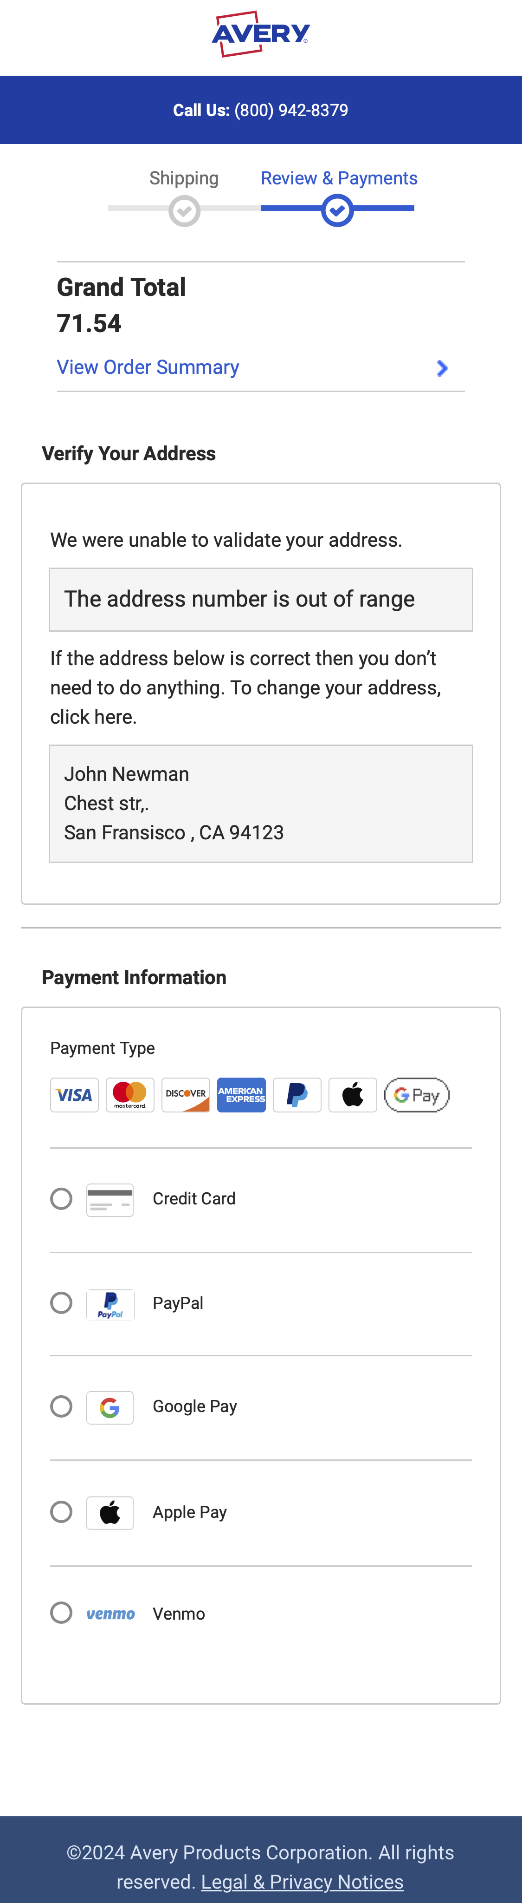Viewport: 522px width, 1903px height.
Task: Click the Discover card icon
Action: [x=186, y=1095]
